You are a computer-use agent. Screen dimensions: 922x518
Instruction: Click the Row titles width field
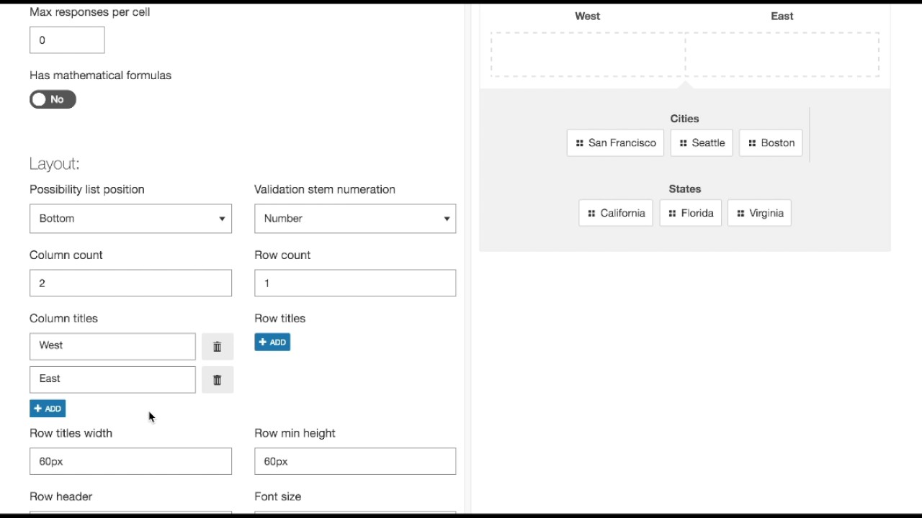[x=130, y=461]
